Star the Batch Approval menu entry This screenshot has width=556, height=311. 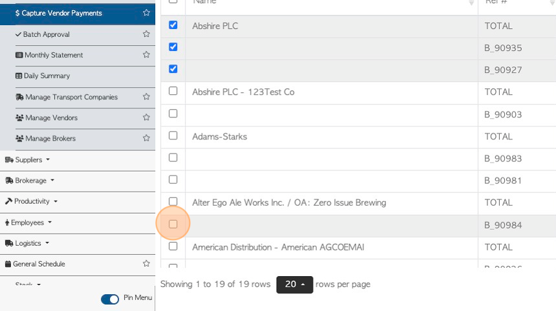[146, 34]
